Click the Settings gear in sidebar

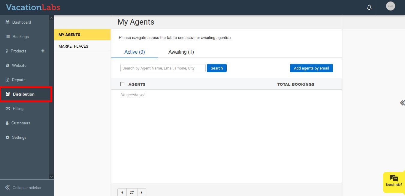point(8,137)
